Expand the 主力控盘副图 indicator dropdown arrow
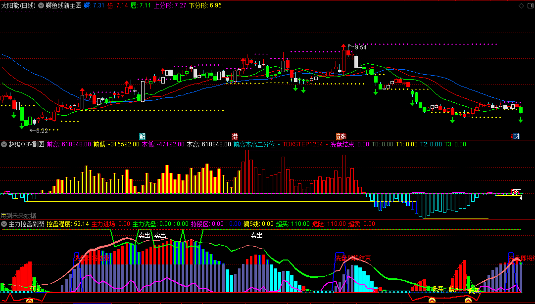This screenshot has height=304, width=535. pyautogui.click(x=4, y=224)
